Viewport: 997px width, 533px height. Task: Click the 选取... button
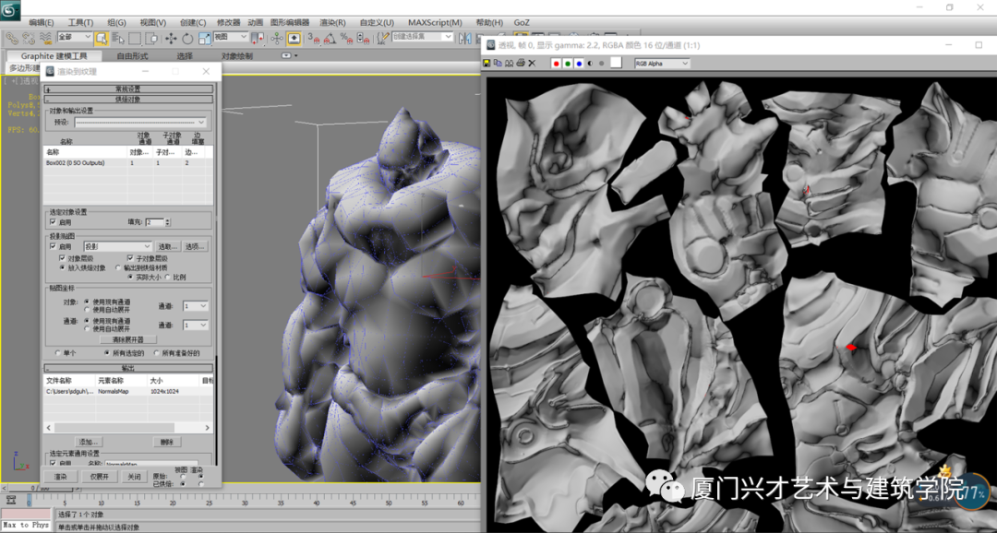(x=167, y=246)
